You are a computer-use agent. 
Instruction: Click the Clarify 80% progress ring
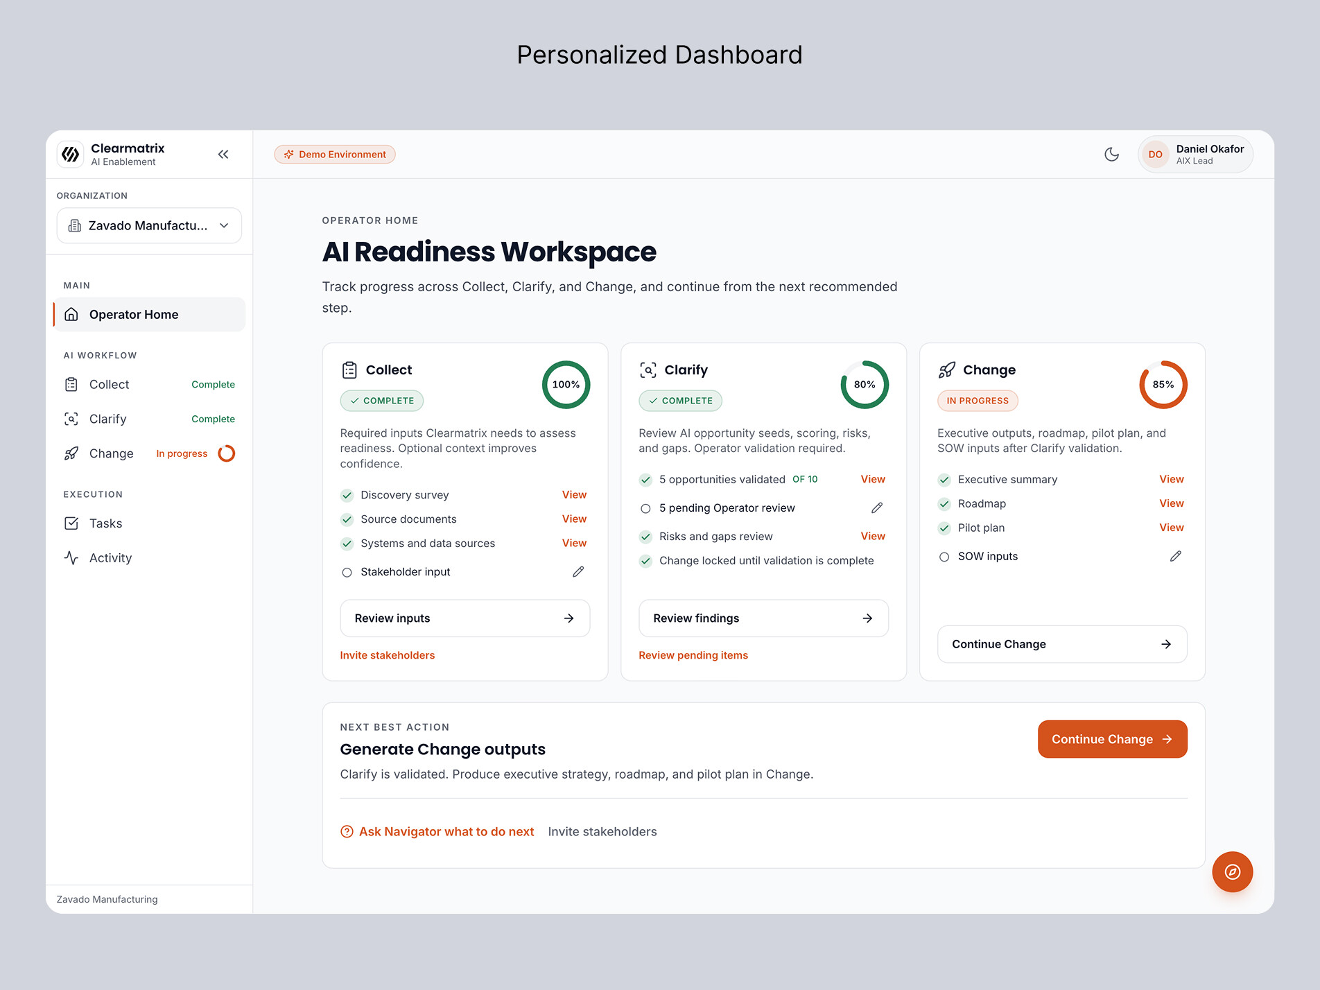pyautogui.click(x=865, y=385)
